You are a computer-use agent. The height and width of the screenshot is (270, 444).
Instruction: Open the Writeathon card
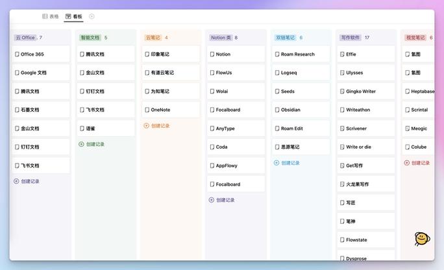pos(366,110)
